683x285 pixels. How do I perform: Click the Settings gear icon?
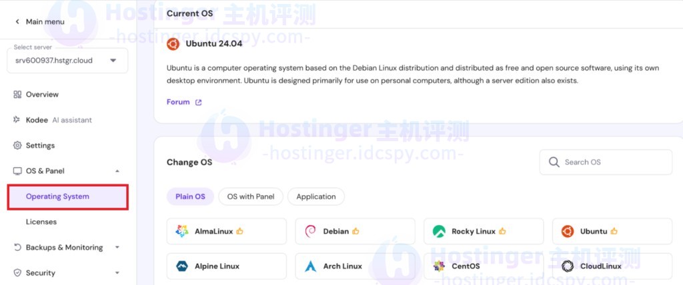pos(17,145)
